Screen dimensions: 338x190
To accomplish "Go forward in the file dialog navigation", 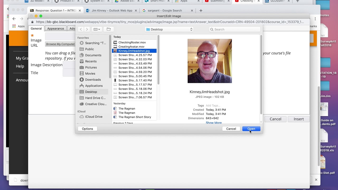I will pyautogui.click(x=87, y=29).
